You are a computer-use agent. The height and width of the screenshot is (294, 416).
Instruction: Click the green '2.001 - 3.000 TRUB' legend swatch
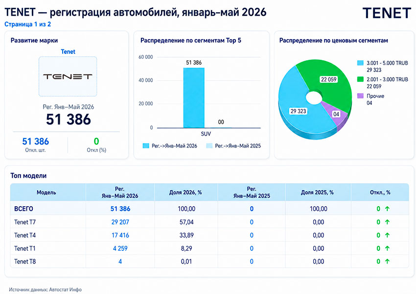[x=360, y=79]
